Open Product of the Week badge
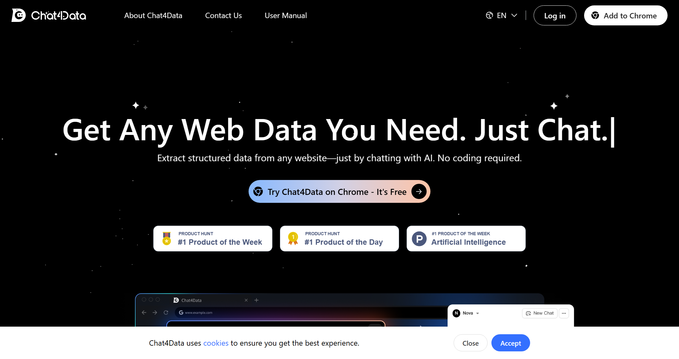Image resolution: width=679 pixels, height=359 pixels. coord(213,238)
